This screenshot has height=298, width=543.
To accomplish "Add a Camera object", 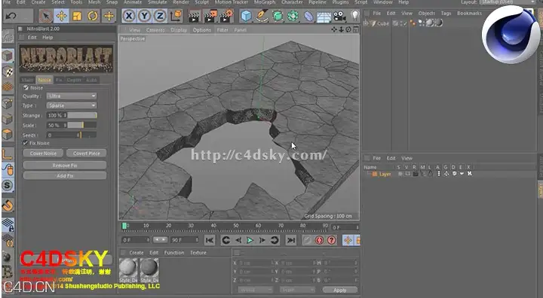I will coord(339,16).
